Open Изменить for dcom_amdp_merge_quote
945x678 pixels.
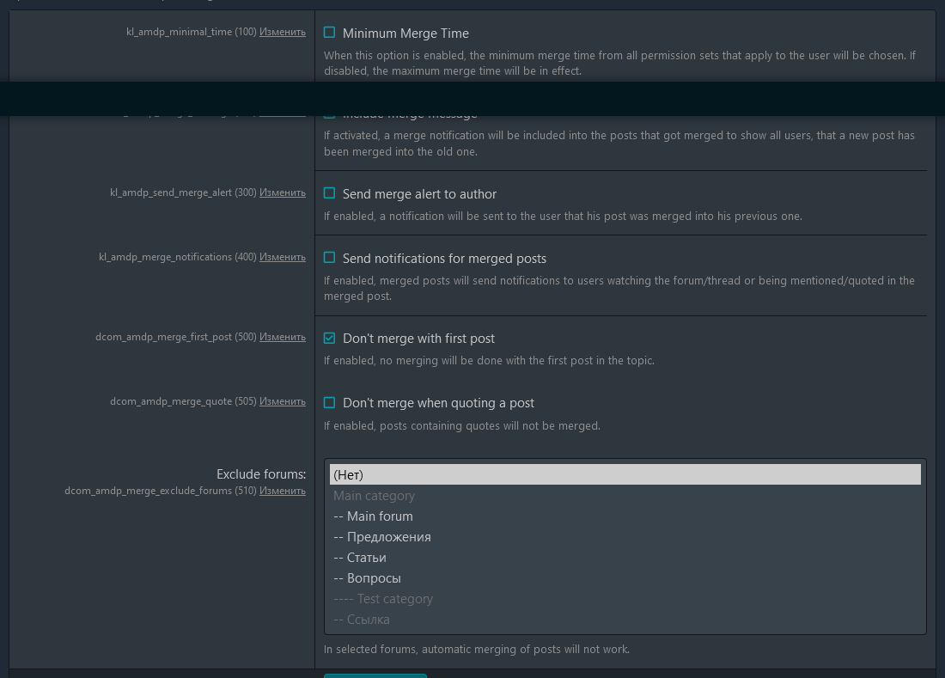click(283, 401)
